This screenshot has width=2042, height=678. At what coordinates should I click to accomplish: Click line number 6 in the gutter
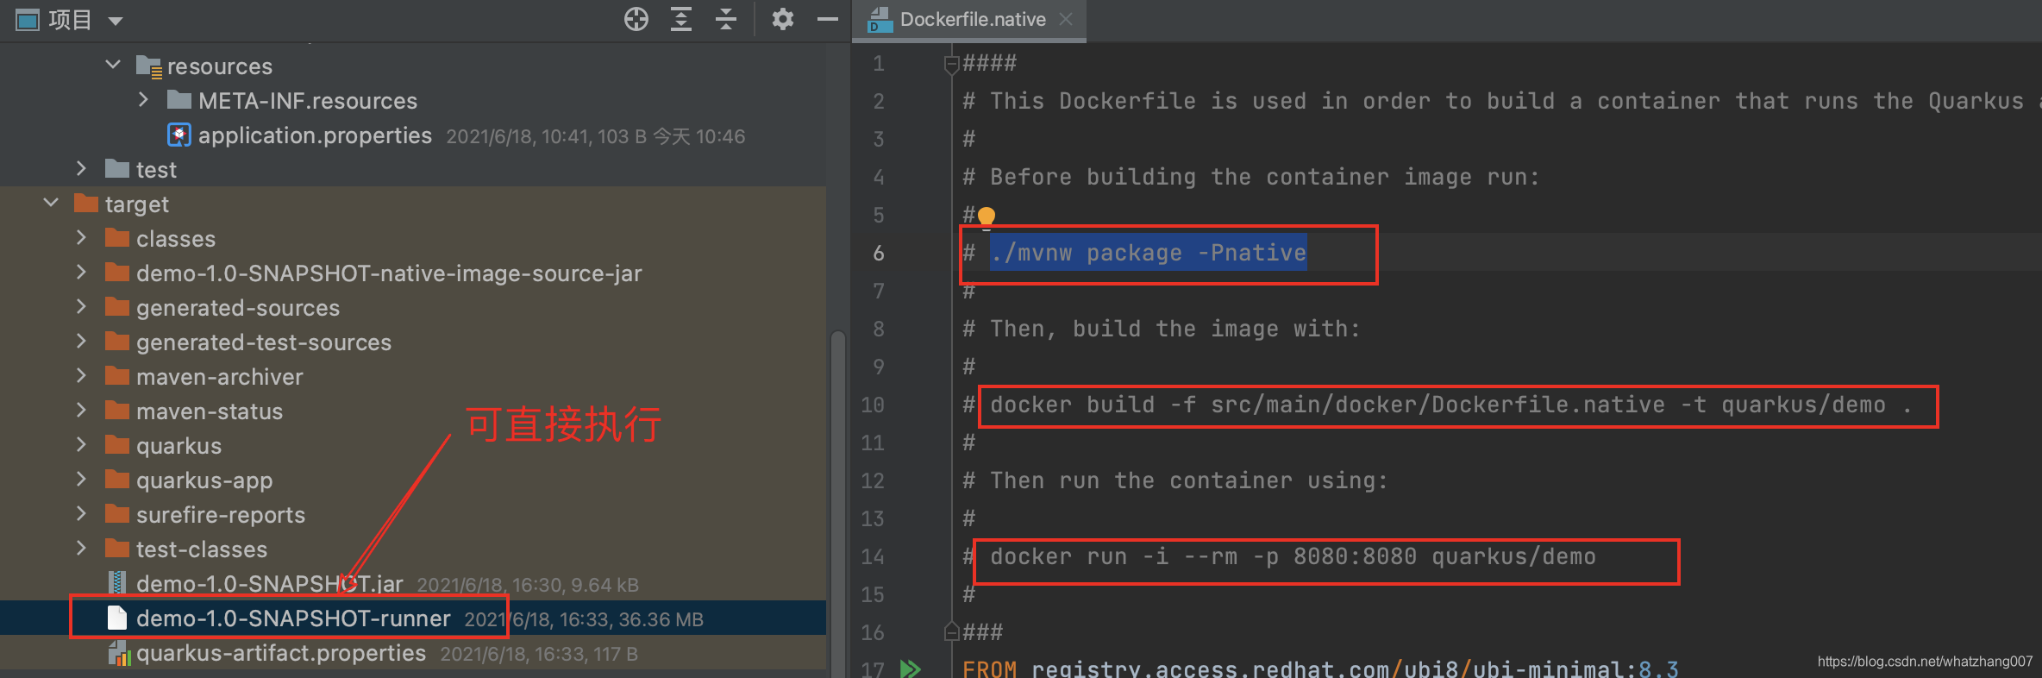(878, 253)
